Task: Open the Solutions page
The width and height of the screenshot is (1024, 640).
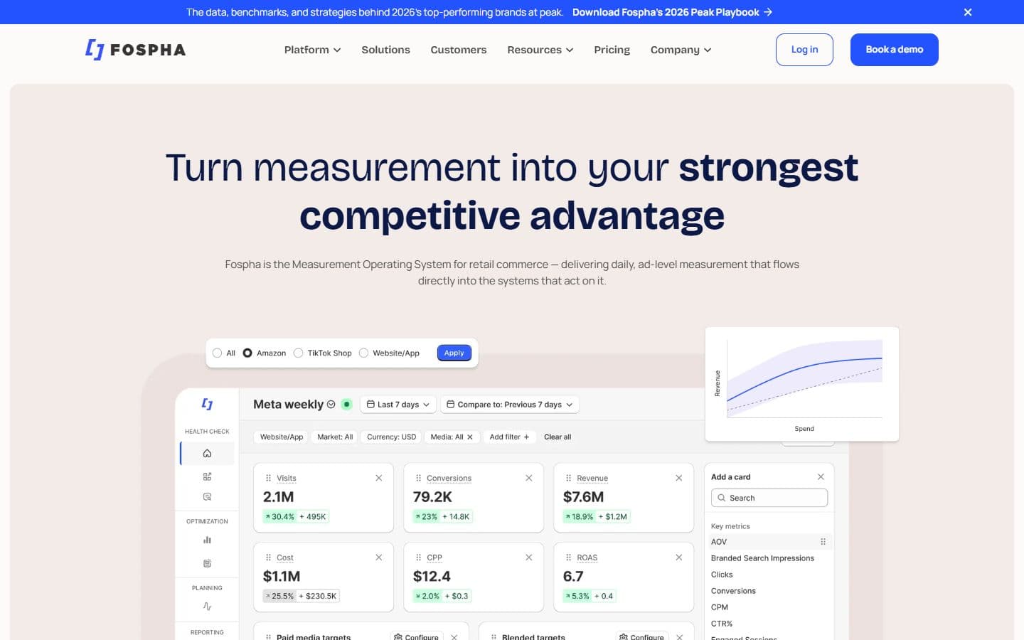Action: tap(385, 50)
